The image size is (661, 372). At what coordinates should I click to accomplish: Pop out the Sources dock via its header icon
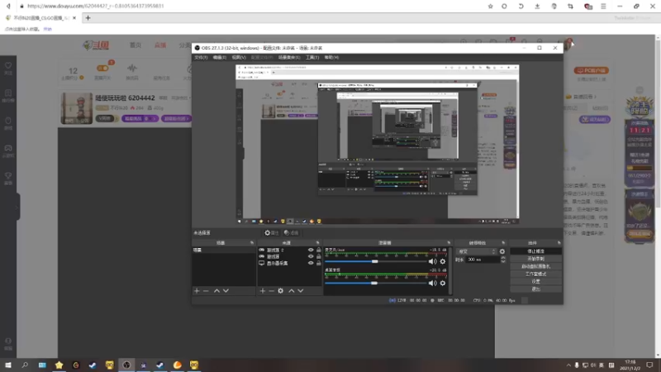[318, 243]
